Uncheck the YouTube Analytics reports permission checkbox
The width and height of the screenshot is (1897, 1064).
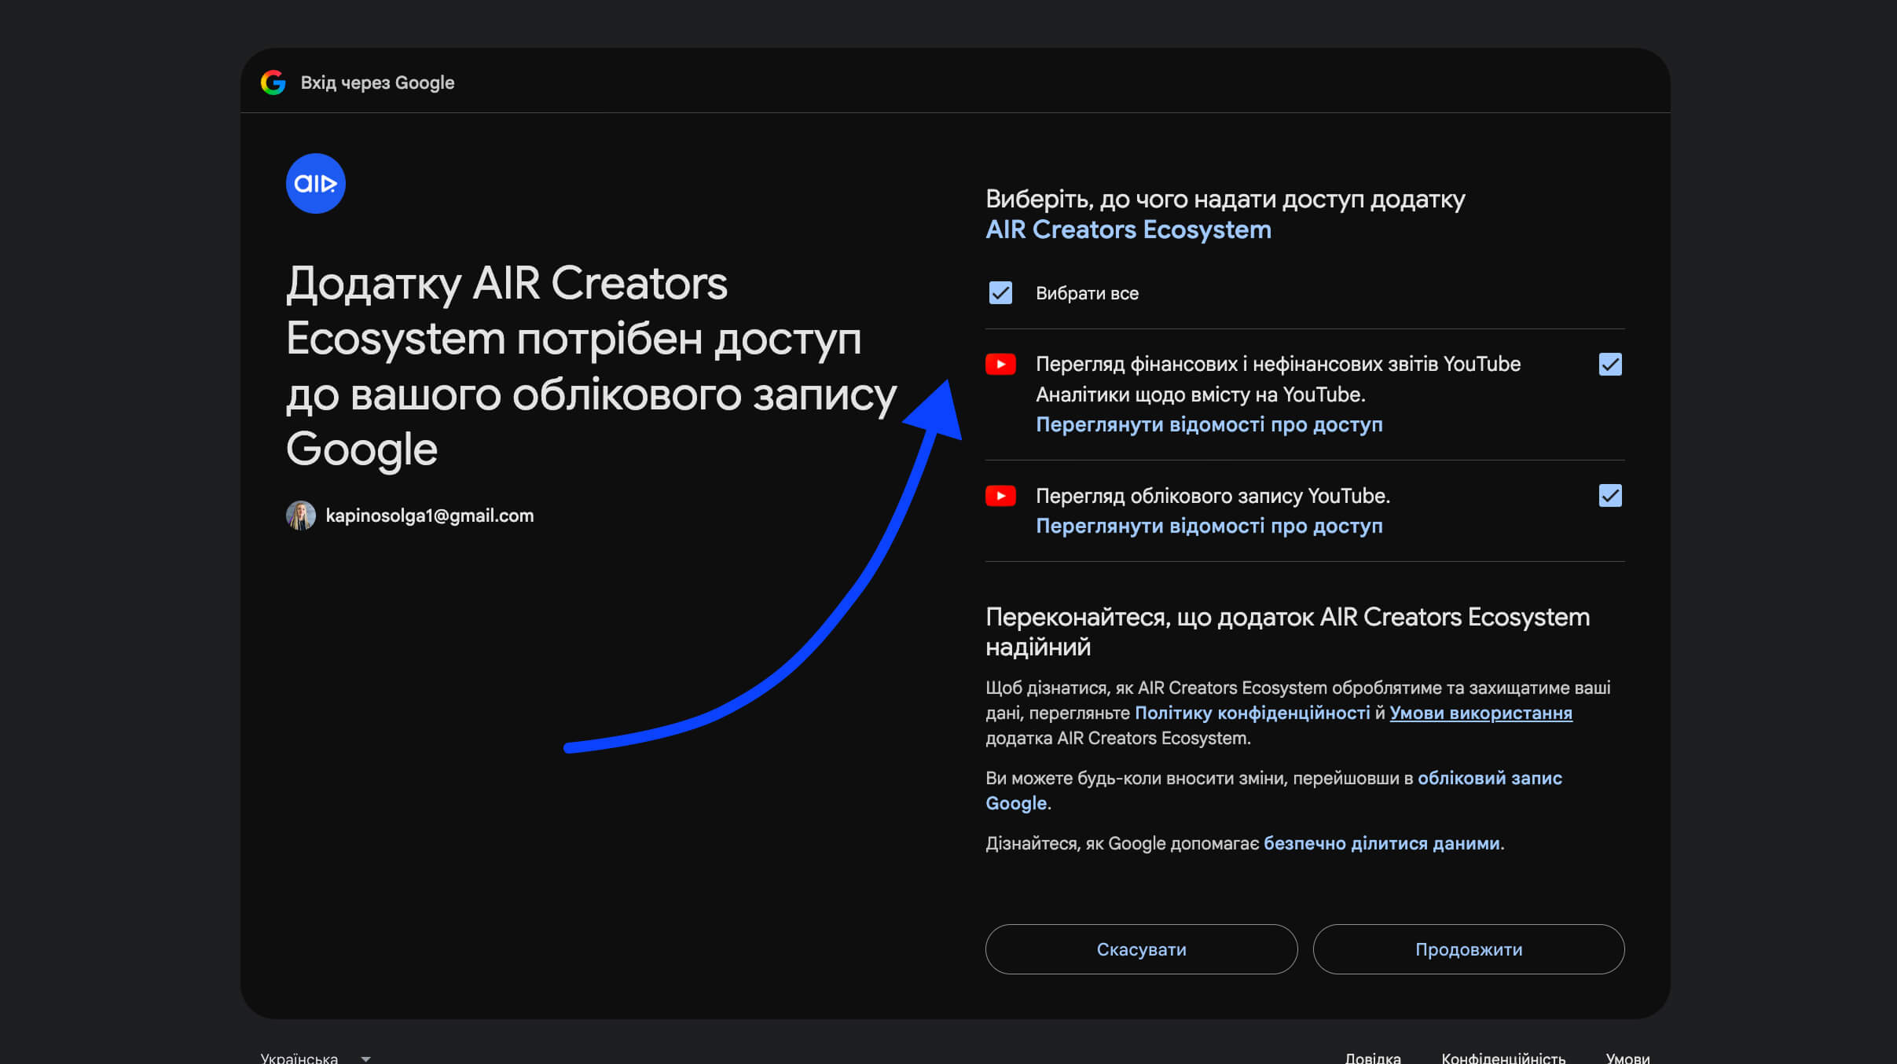(1610, 365)
